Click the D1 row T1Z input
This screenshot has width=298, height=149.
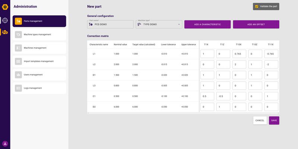[223, 75]
